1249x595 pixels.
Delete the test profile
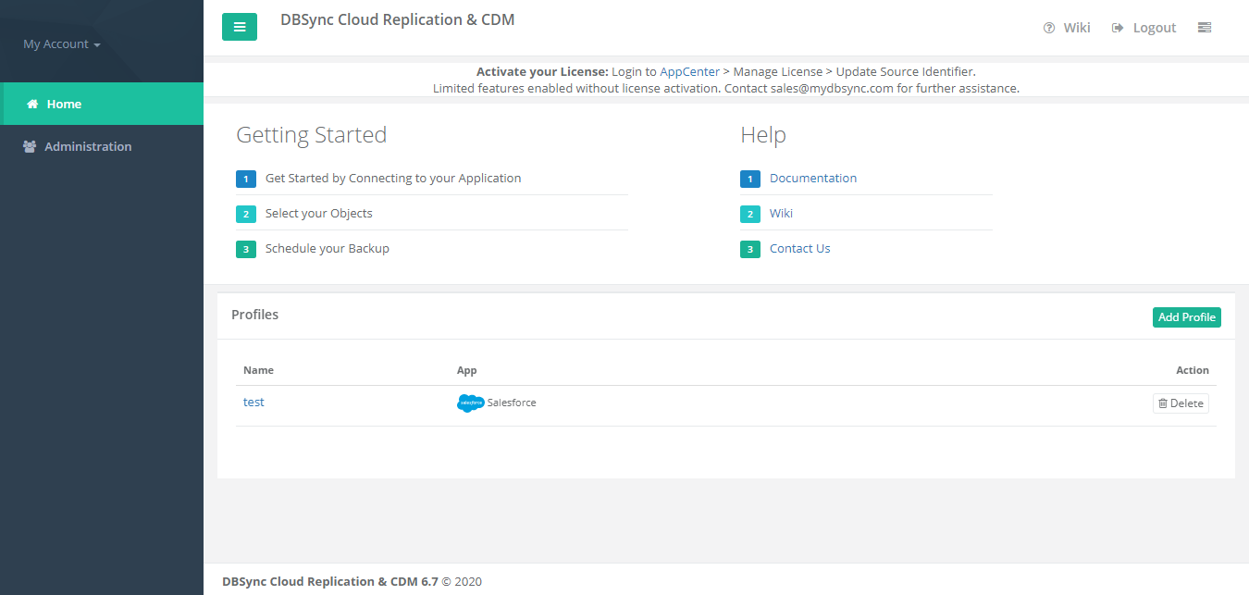point(1181,403)
